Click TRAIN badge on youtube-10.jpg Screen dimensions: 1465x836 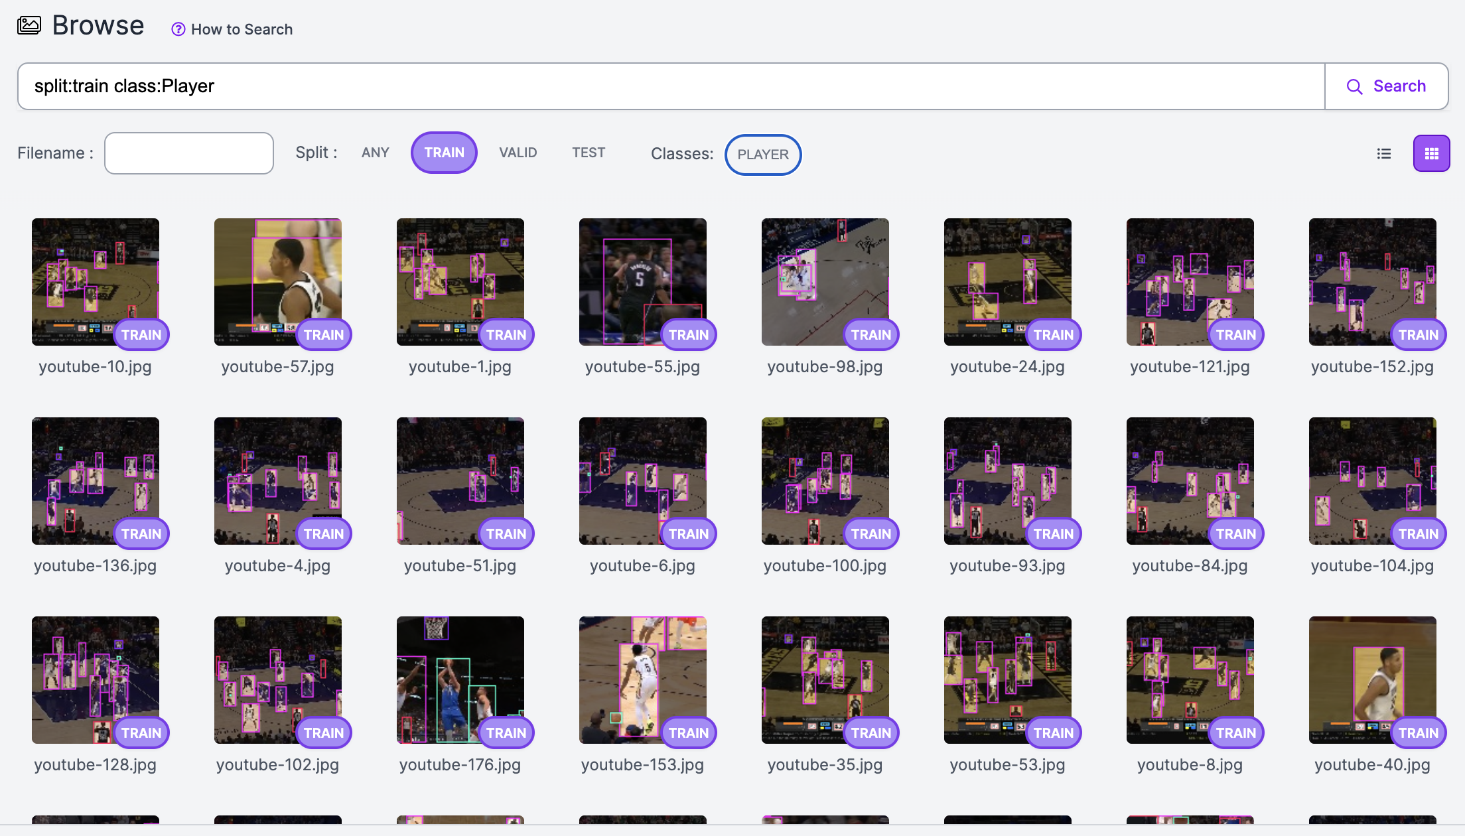coord(141,335)
